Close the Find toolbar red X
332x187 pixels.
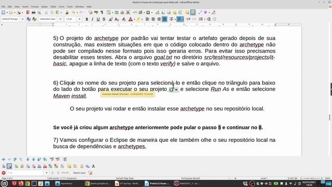(4, 173)
